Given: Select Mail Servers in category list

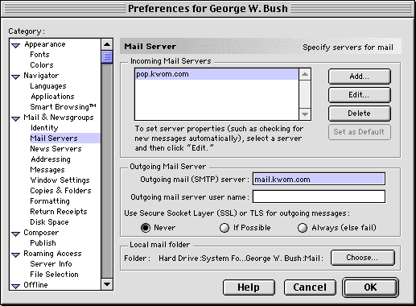Looking at the screenshot, I should pyautogui.click(x=65, y=139).
